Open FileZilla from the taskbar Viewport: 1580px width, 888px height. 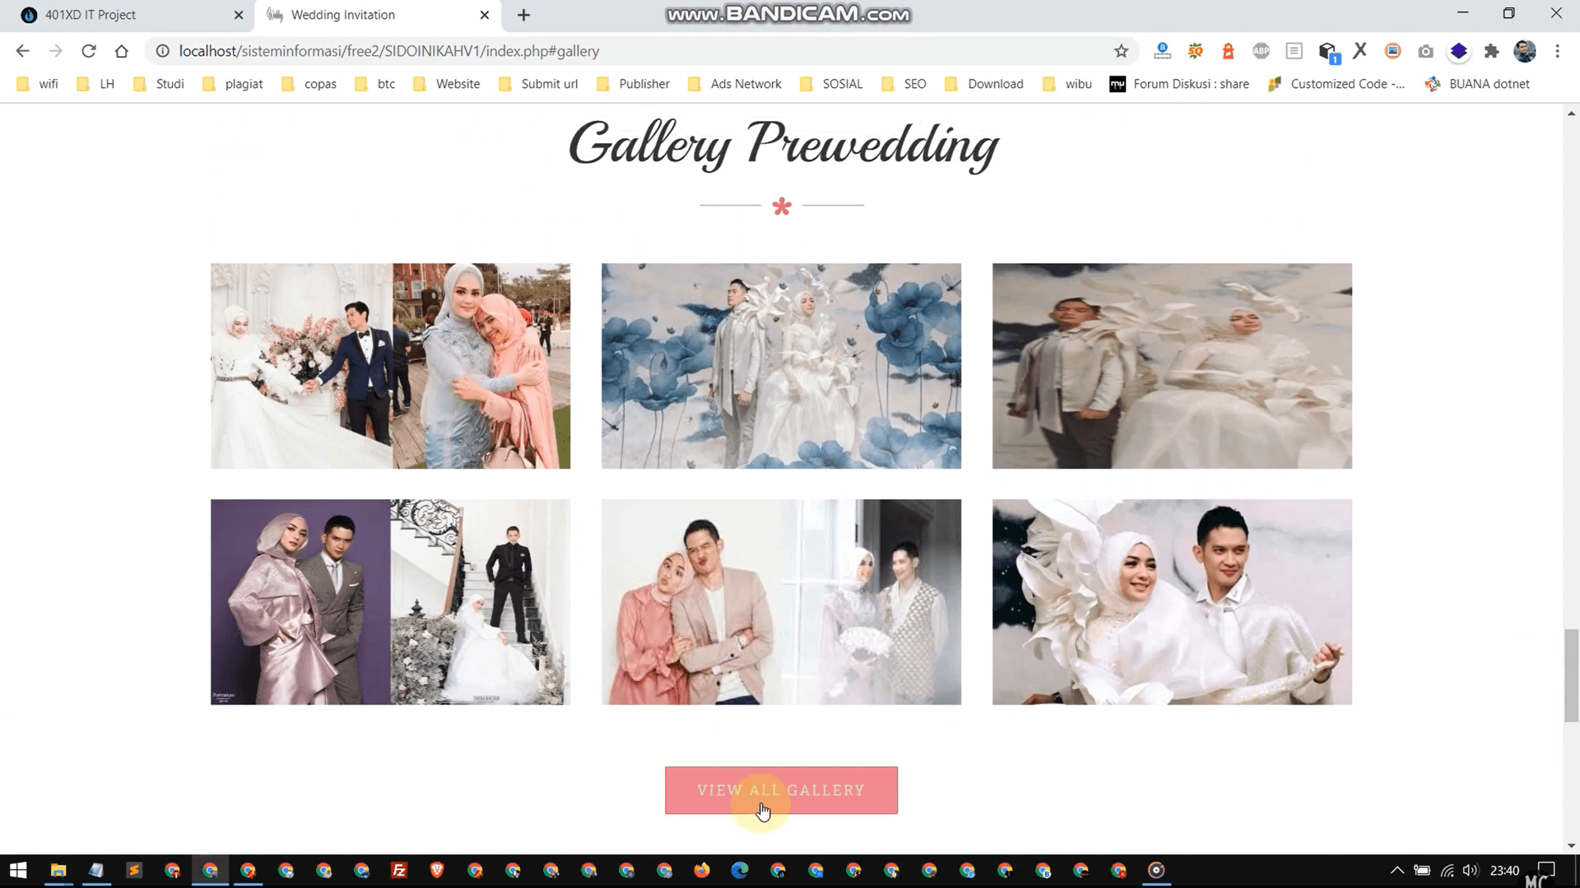399,870
